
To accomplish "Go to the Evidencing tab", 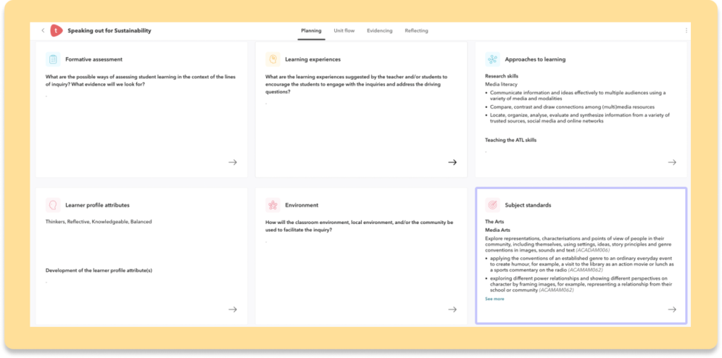I will pyautogui.click(x=379, y=31).
